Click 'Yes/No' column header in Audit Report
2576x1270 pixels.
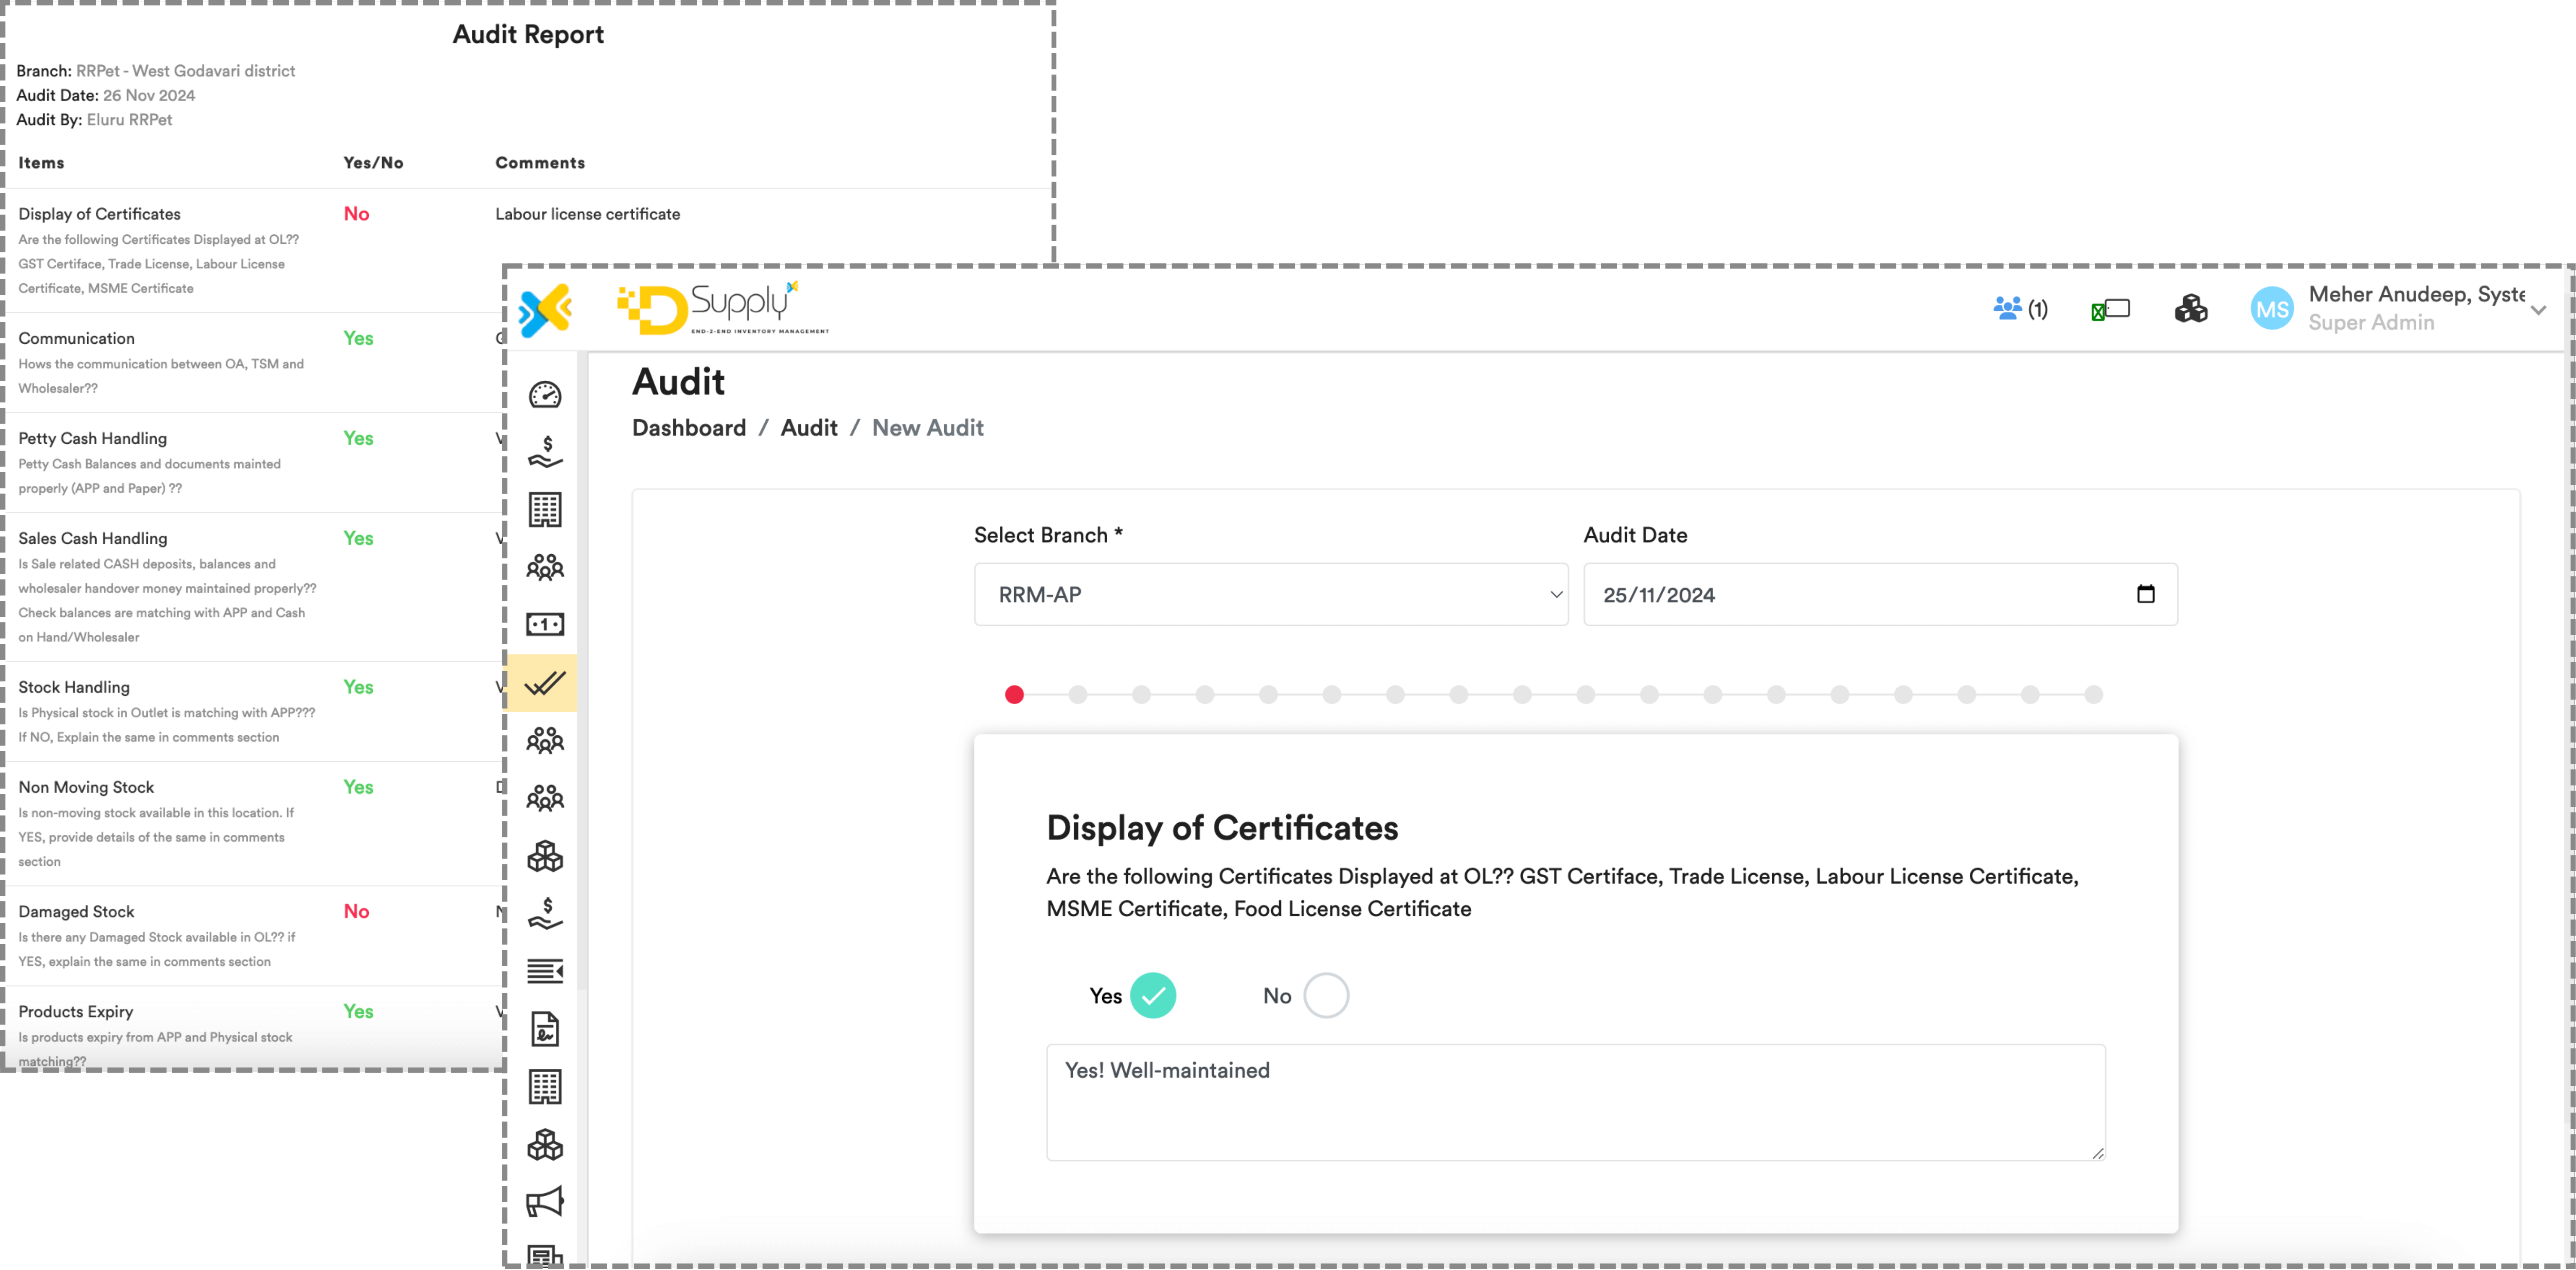tap(373, 163)
